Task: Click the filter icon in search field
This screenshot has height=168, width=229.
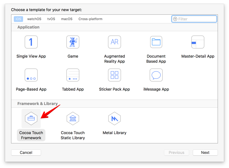Action: coord(175,19)
